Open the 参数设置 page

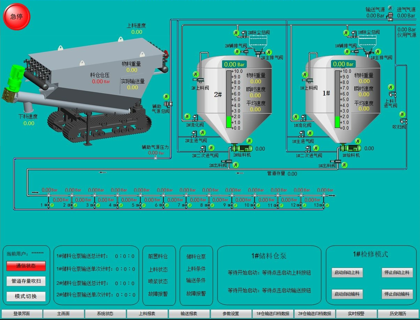pos(231,313)
